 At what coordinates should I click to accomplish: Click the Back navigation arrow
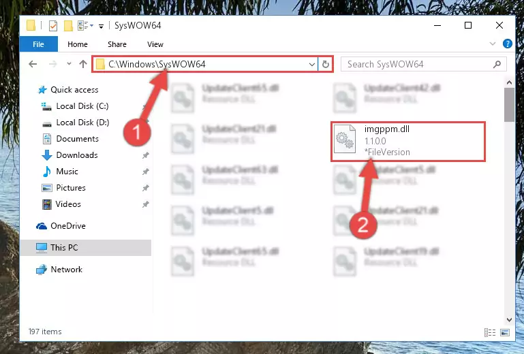tap(33, 64)
